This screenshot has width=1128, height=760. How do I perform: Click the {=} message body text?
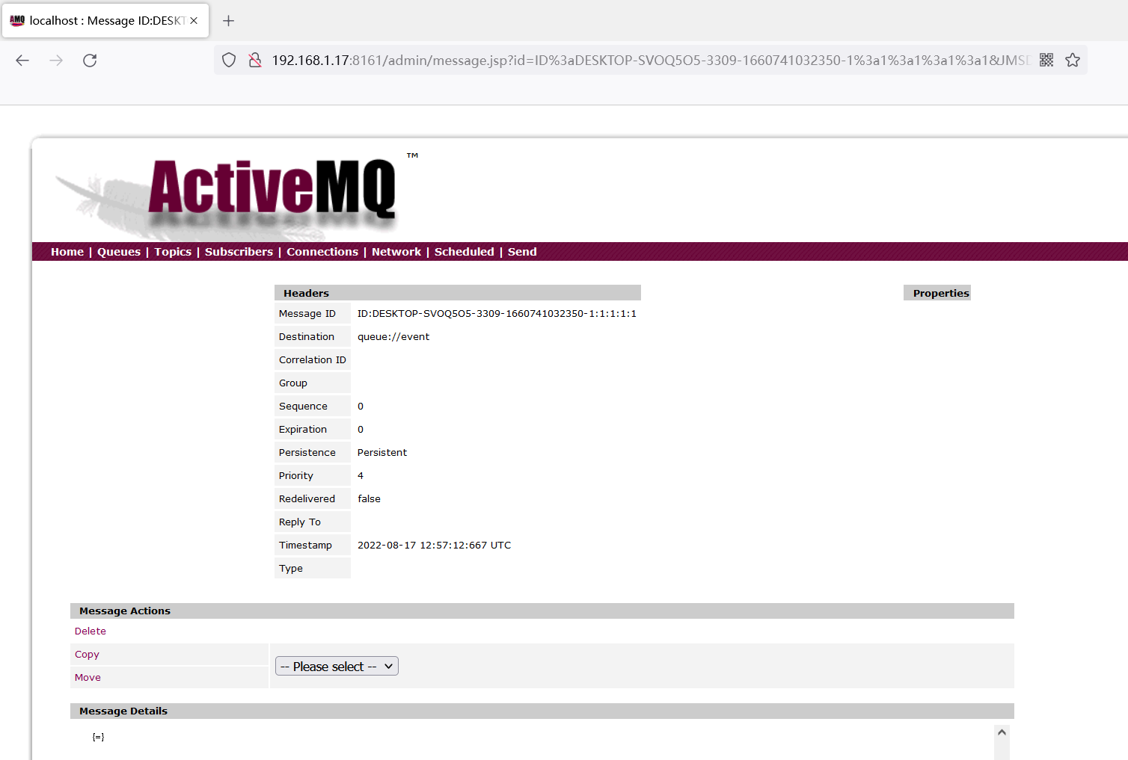click(98, 737)
